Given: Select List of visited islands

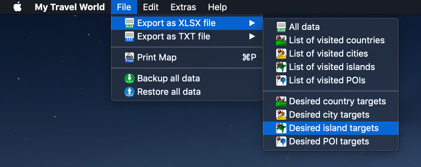Looking at the screenshot, I should [331, 67].
